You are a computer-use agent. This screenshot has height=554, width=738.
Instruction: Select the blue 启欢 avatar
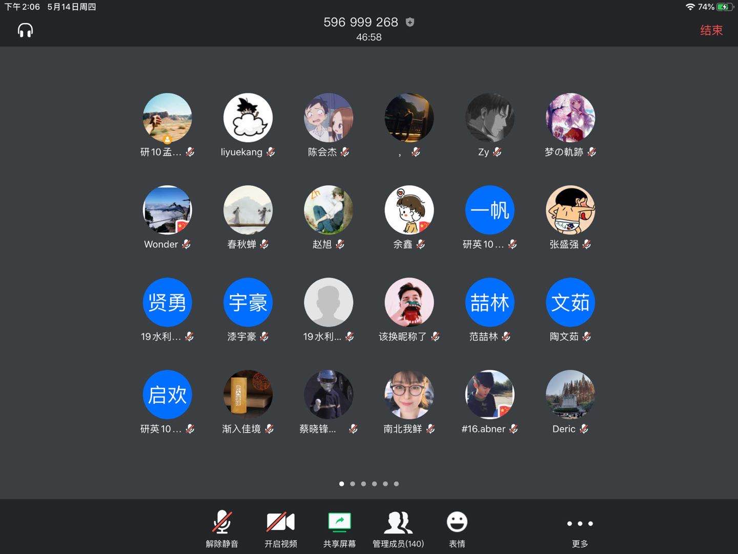click(168, 394)
